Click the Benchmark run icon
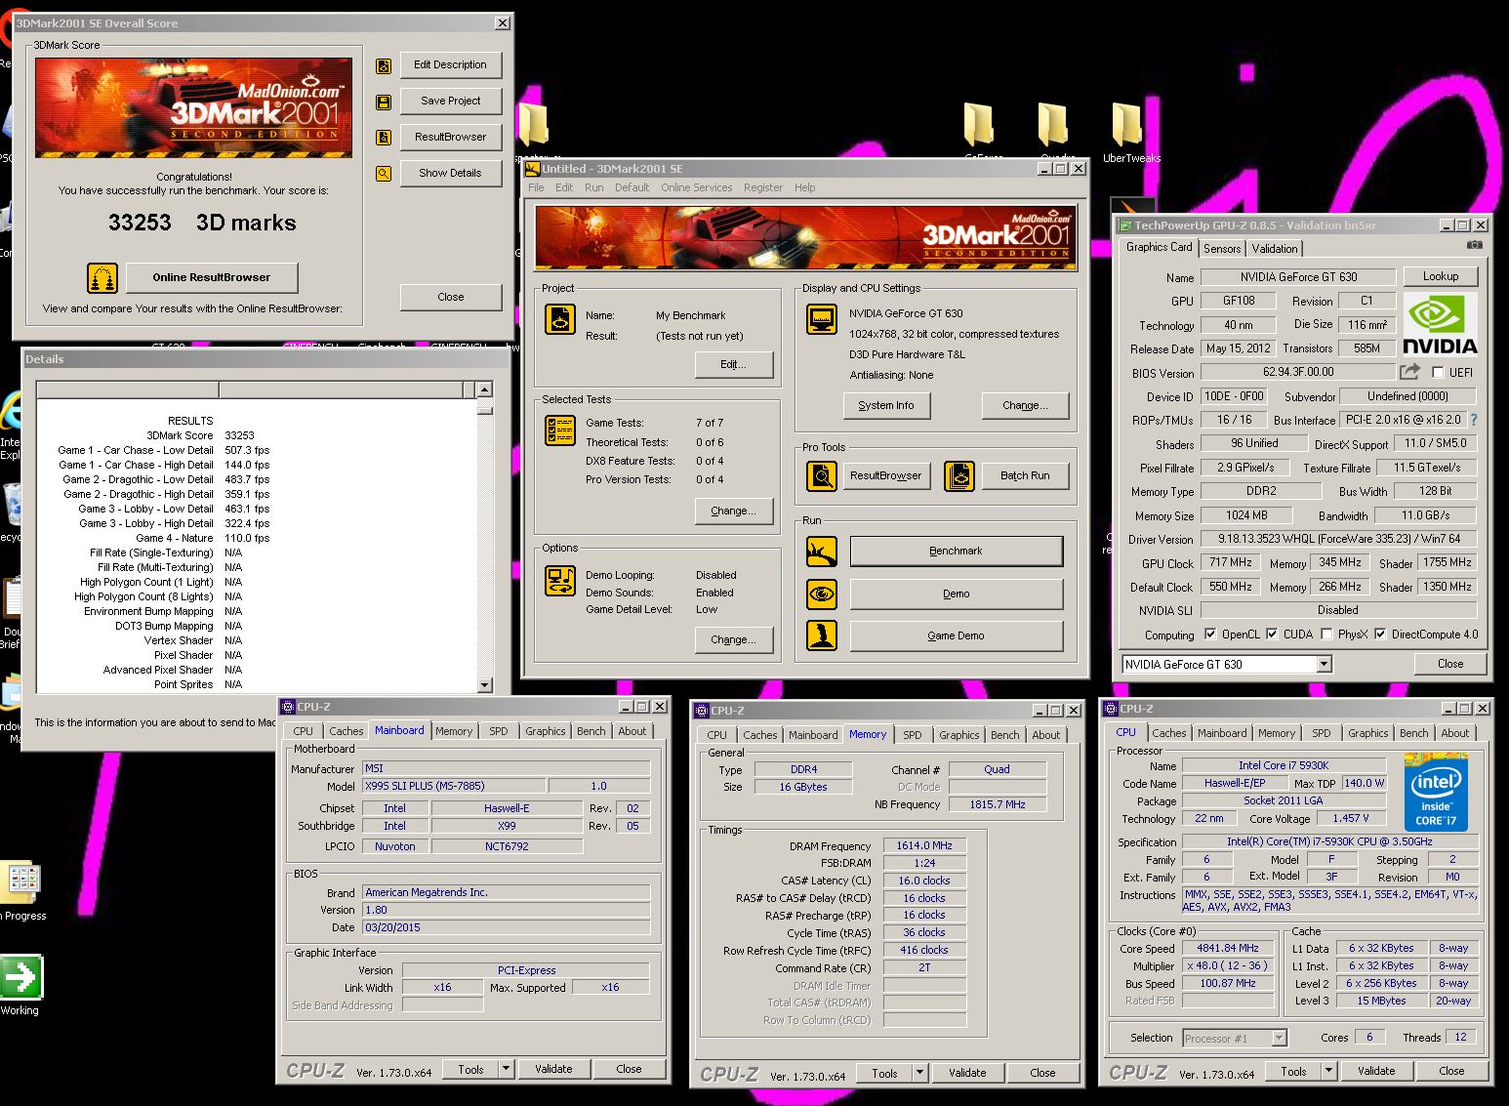The image size is (1509, 1106). [822, 552]
